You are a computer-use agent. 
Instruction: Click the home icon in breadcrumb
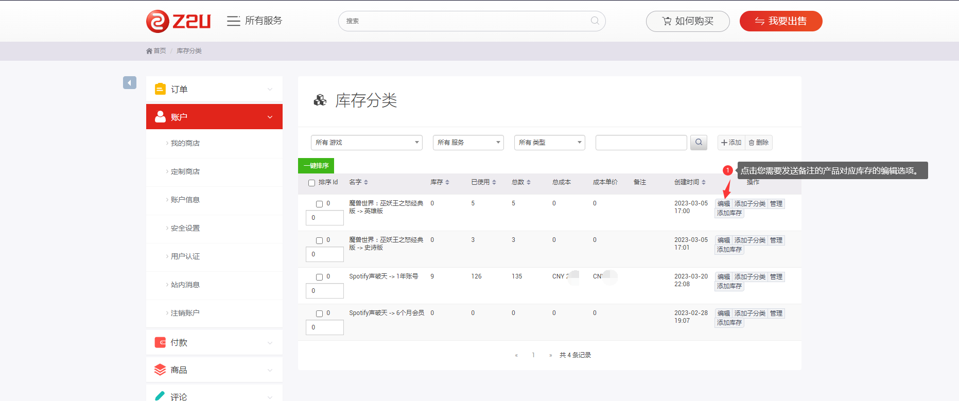point(149,51)
